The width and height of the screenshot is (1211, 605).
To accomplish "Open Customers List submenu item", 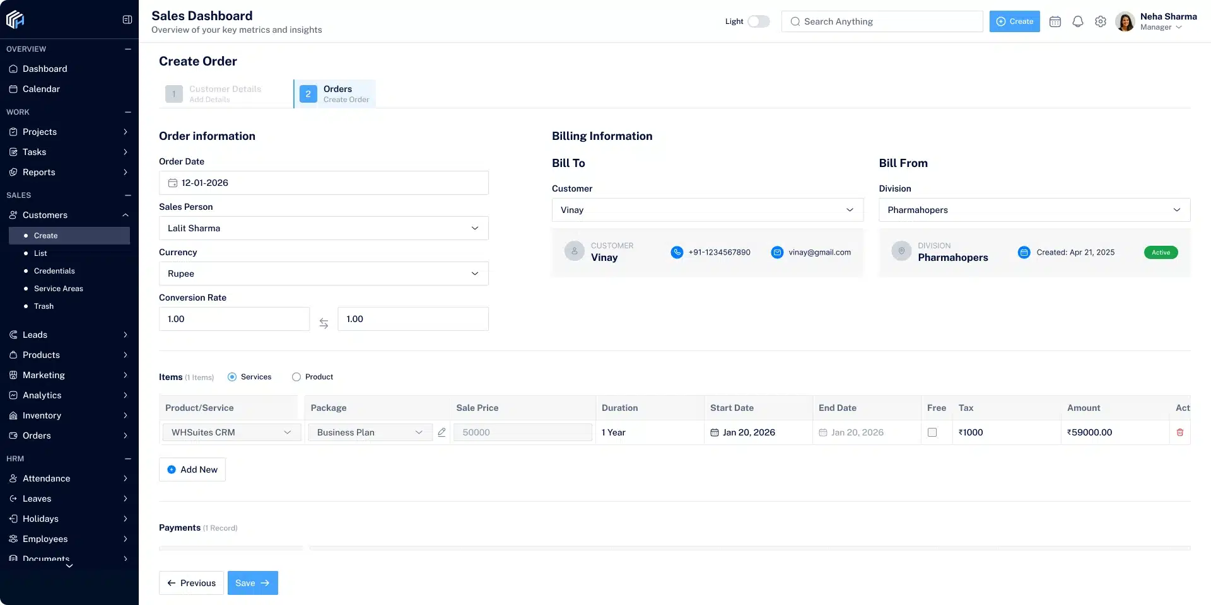I will (40, 253).
